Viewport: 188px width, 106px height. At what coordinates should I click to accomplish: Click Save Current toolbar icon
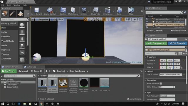point(36,11)
